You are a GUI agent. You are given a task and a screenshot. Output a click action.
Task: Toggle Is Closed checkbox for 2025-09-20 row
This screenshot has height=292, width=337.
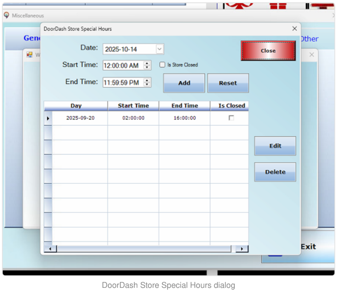tap(231, 118)
